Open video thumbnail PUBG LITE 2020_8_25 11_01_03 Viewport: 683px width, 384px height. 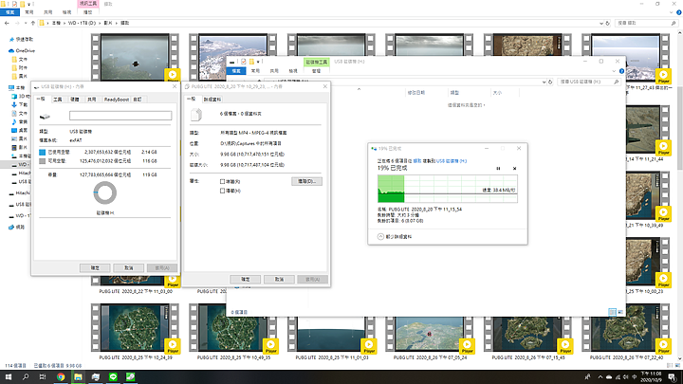[x=331, y=328]
